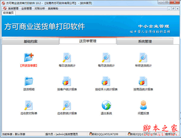Restore the inner document window
The height and width of the screenshot is (138, 181).
pyautogui.click(x=173, y=9)
